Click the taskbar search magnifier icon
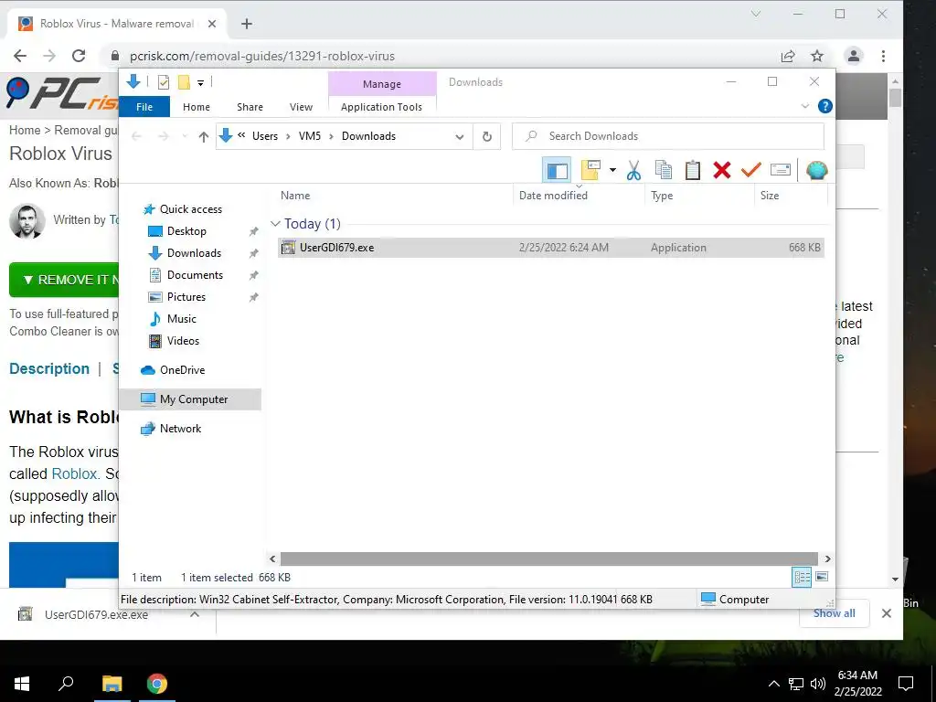The image size is (936, 702). [66, 684]
